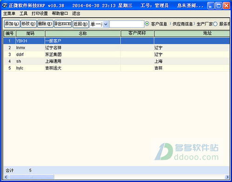The image size is (232, 182).
Task: Select the YBKH code cell
Action: pos(30,41)
